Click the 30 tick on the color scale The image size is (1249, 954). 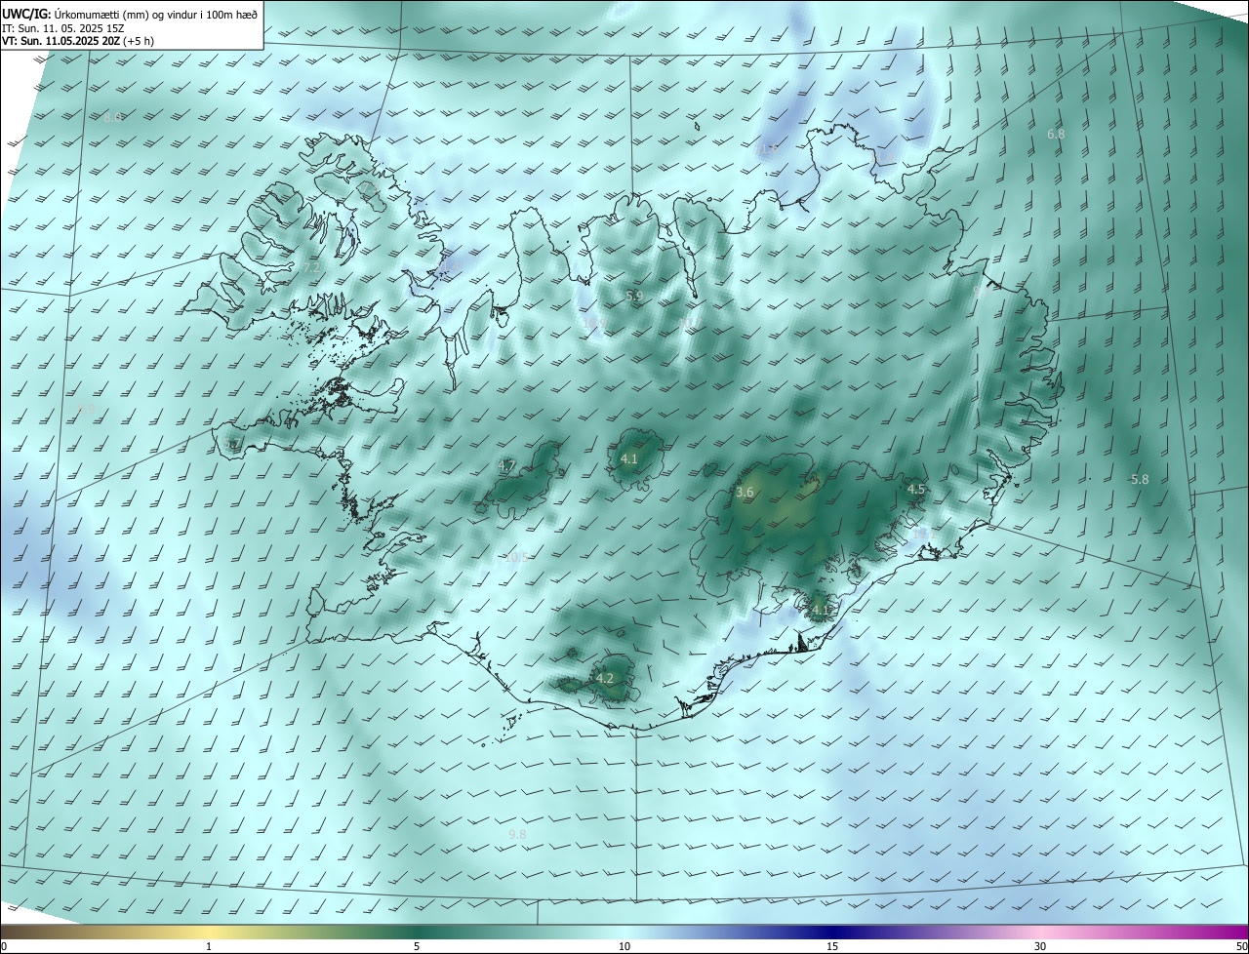pyautogui.click(x=1040, y=946)
